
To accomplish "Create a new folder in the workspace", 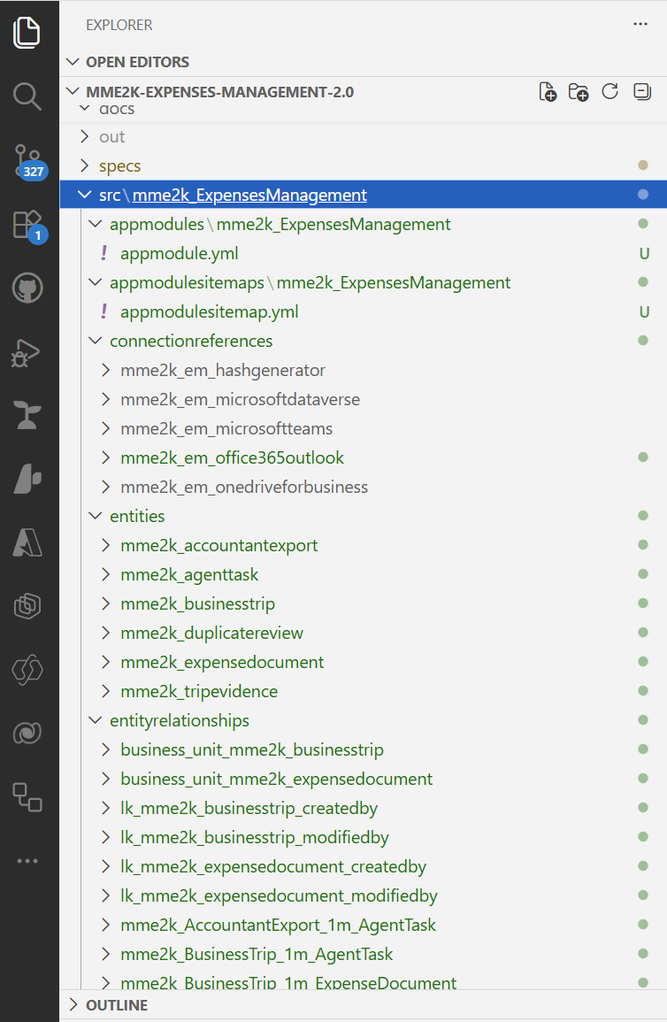I will pyautogui.click(x=579, y=92).
